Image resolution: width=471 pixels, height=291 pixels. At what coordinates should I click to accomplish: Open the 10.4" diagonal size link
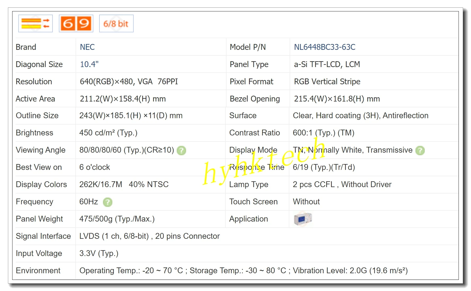[x=89, y=64]
